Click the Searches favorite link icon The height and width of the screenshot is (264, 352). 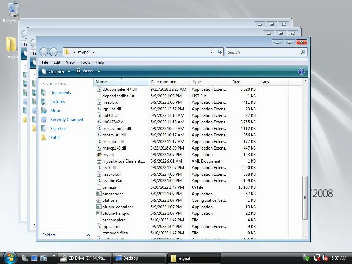pos(44,129)
